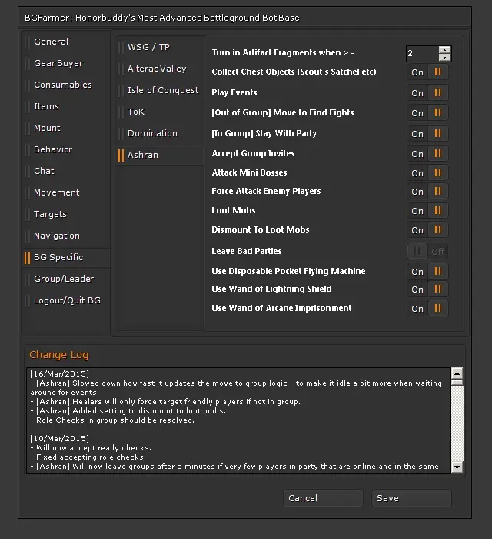Open the Gear Buyer settings tab

(x=66, y=64)
